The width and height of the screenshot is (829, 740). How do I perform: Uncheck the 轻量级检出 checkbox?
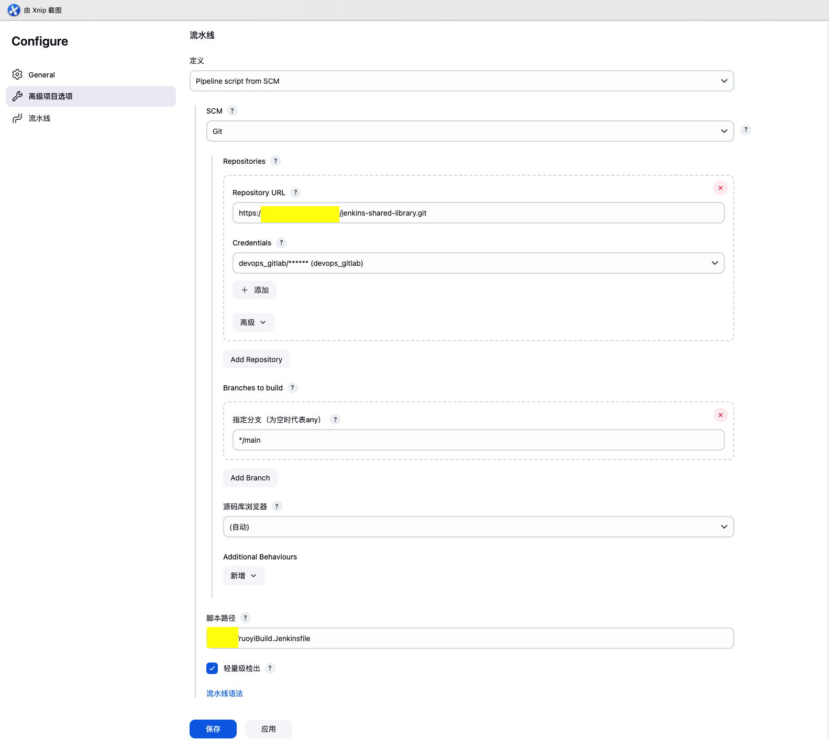212,668
